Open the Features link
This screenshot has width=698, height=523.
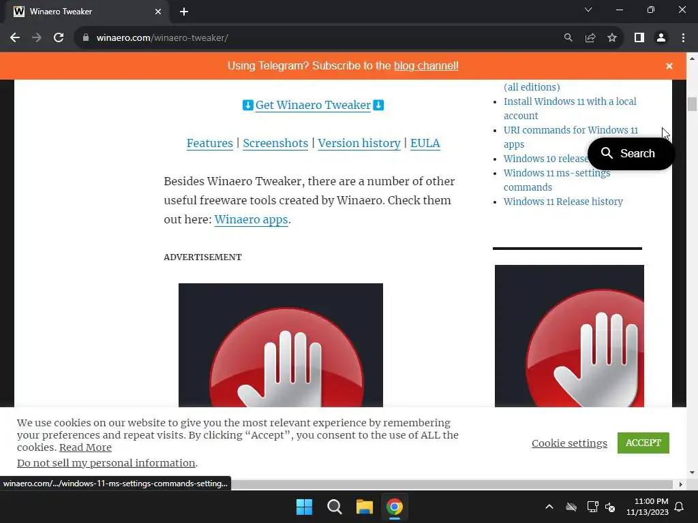point(210,143)
